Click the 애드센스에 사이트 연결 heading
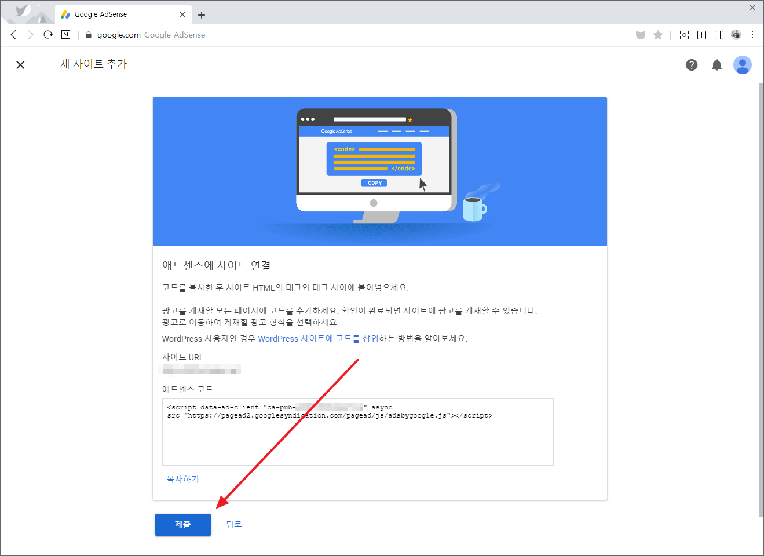764x556 pixels. pyautogui.click(x=217, y=265)
